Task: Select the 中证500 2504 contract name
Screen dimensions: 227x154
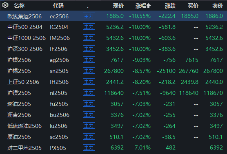Action: click(25, 27)
